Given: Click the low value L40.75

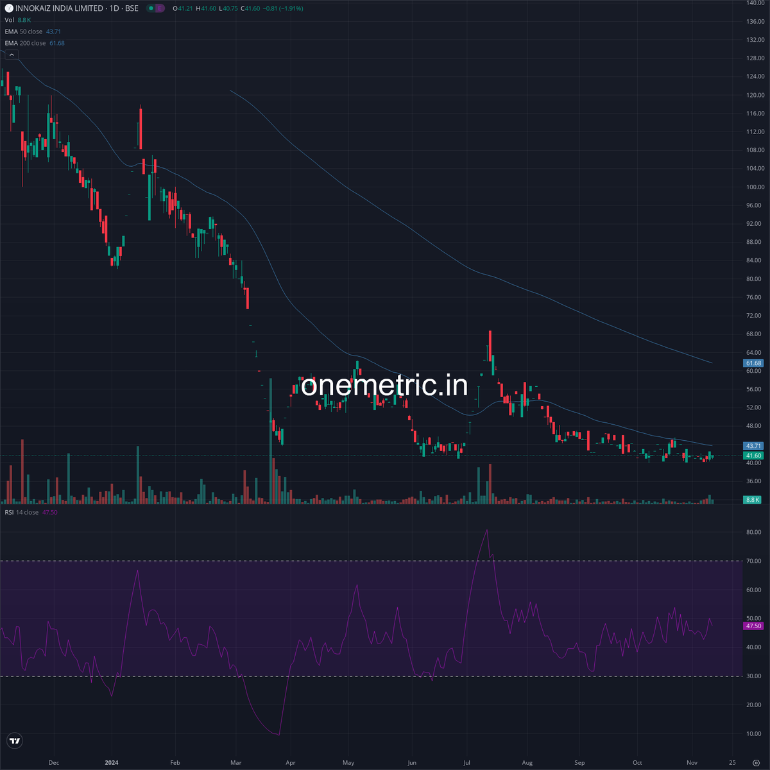Looking at the screenshot, I should [228, 8].
